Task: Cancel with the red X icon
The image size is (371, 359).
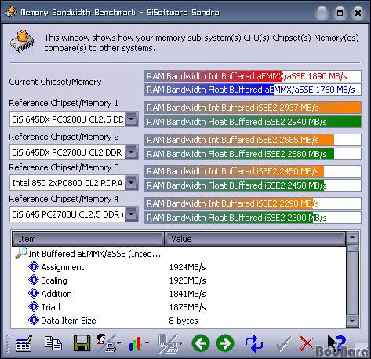Action: pos(307,343)
